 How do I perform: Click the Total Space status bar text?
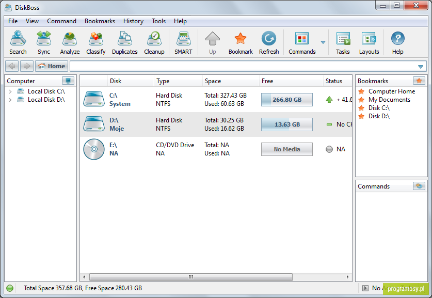tap(83, 288)
